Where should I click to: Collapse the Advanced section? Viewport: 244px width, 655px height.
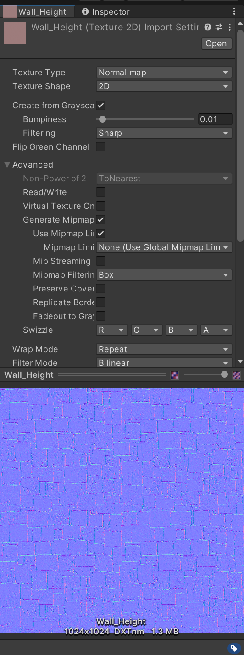pyautogui.click(x=7, y=165)
